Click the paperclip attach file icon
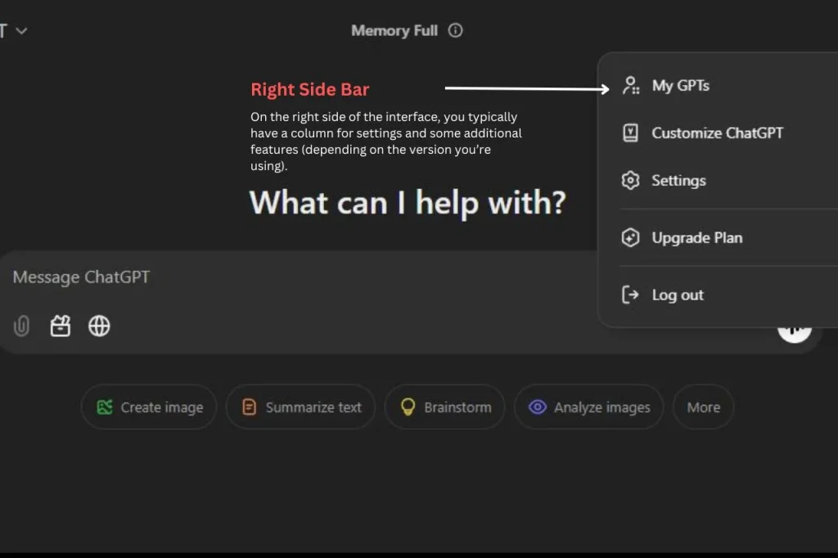The image size is (838, 558). 21,326
